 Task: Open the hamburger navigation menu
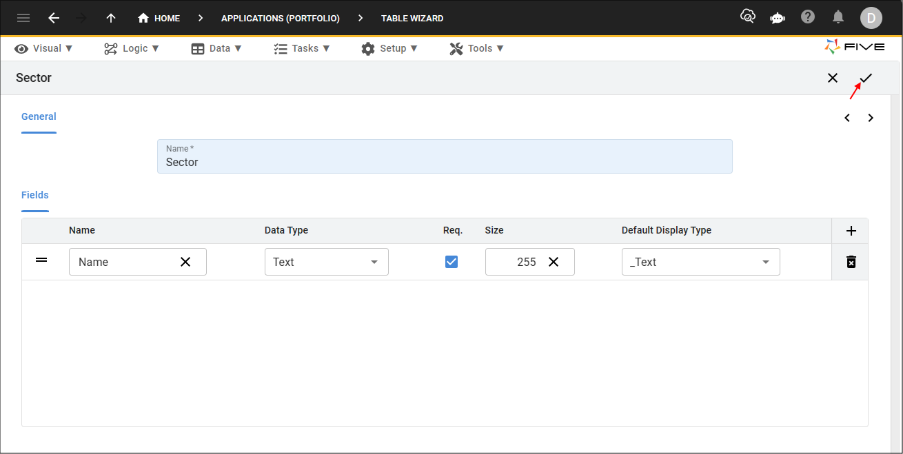pos(23,18)
